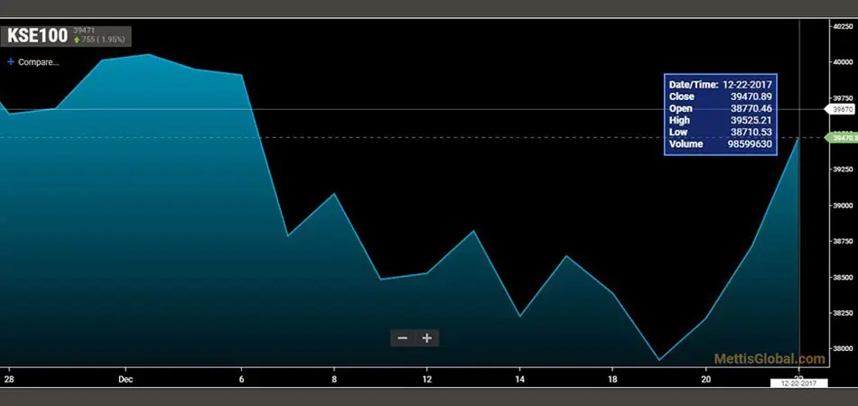858x406 pixels.
Task: Click the chart low point near date 19
Action: [658, 360]
